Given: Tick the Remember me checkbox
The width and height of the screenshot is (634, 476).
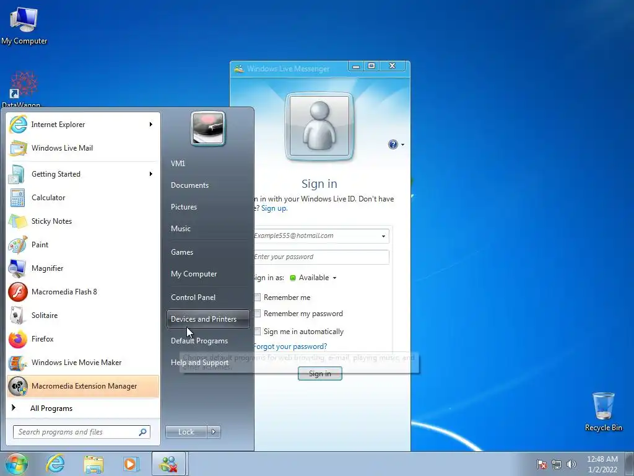Looking at the screenshot, I should [x=257, y=297].
